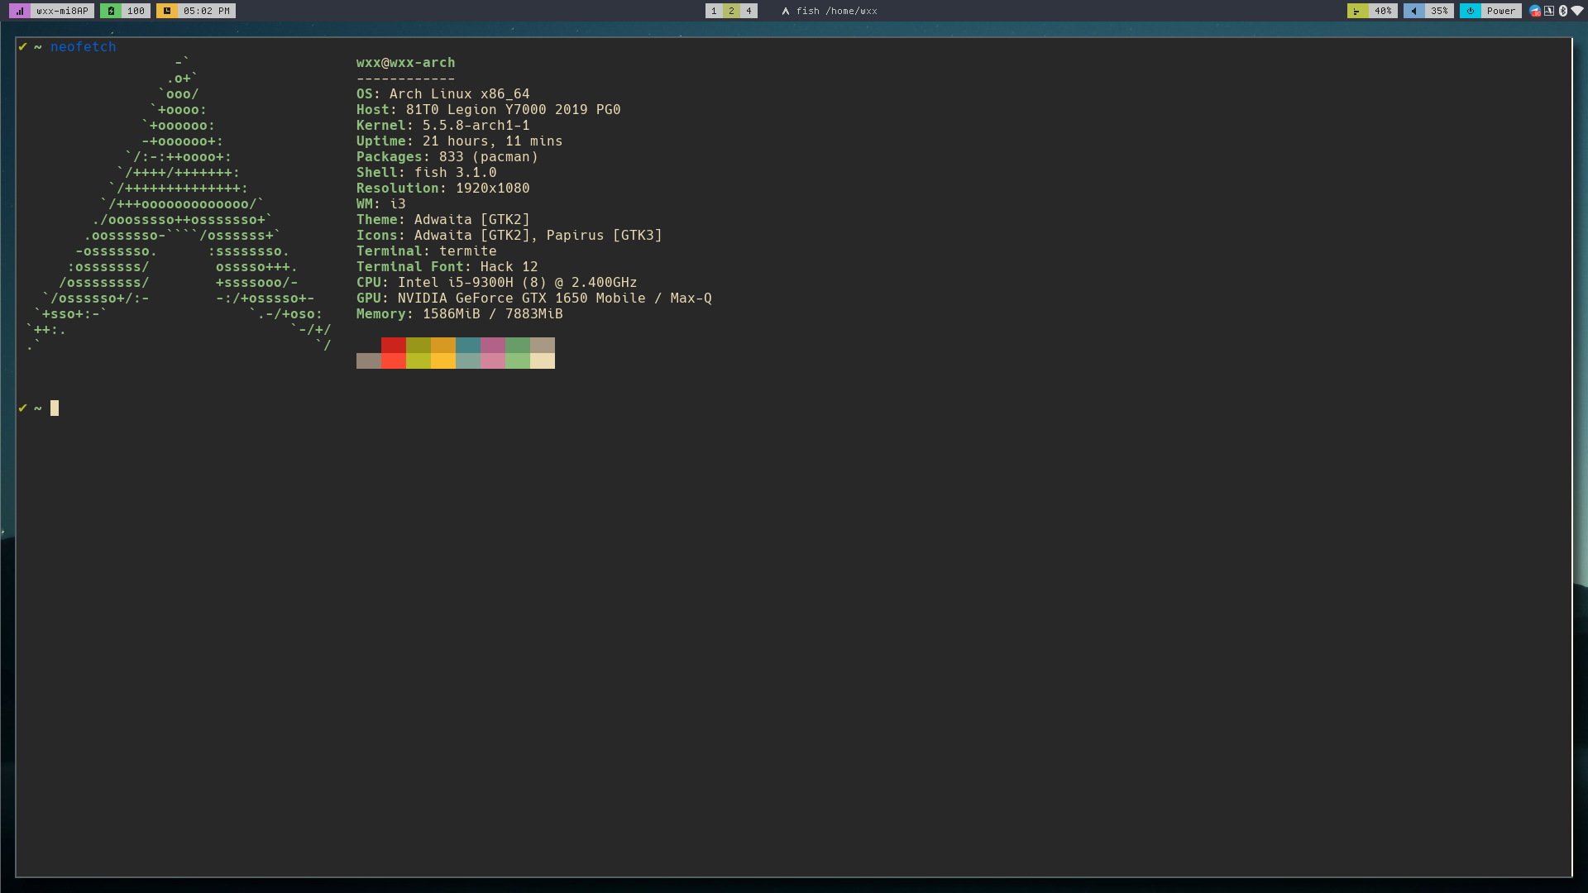Viewport: 1588px width, 893px height.
Task: Click the fish /home/wxx window title
Action: tap(836, 11)
